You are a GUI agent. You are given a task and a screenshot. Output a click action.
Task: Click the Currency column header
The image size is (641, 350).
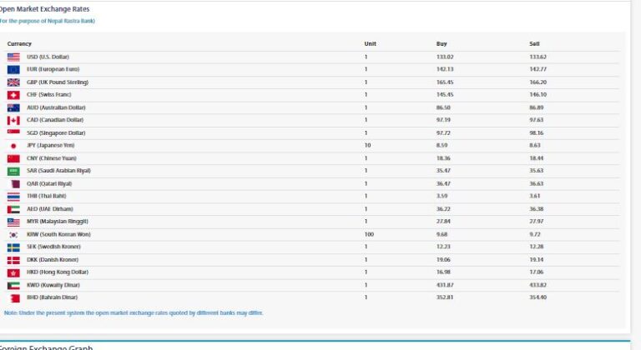click(19, 43)
